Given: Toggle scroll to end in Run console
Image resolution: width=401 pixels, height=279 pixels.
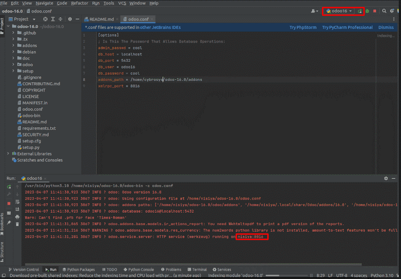Looking at the screenshot, I should [17, 209].
